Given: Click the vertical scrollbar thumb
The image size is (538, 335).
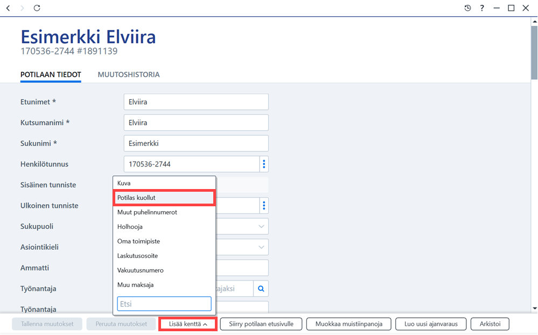Looking at the screenshot, I should [534, 53].
